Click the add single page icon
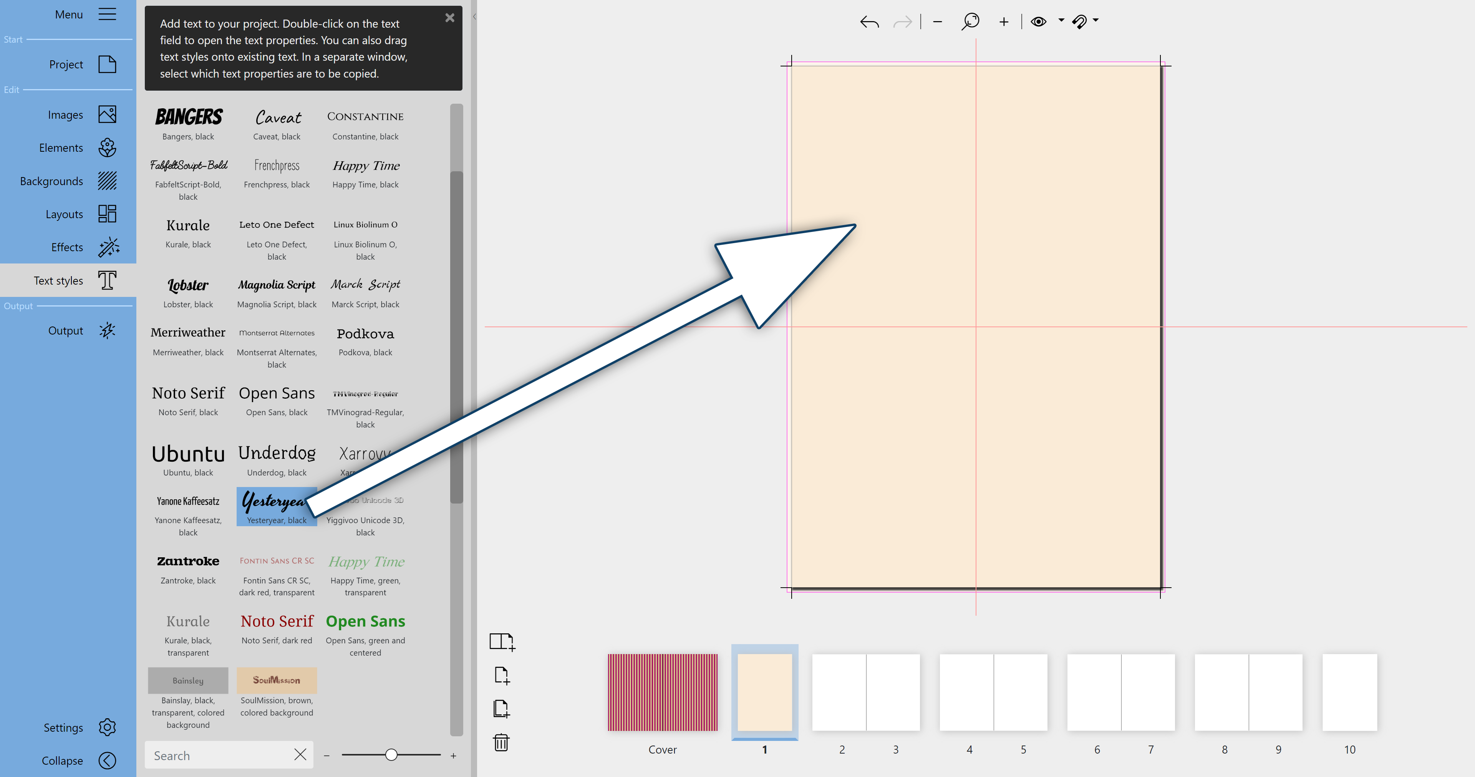1475x777 pixels. pos(502,675)
